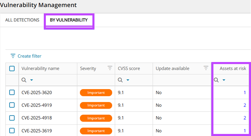Viewport: 251px width, 136px height.
Task: Click the search magnifier under Assets at risk
Action: click(216, 80)
